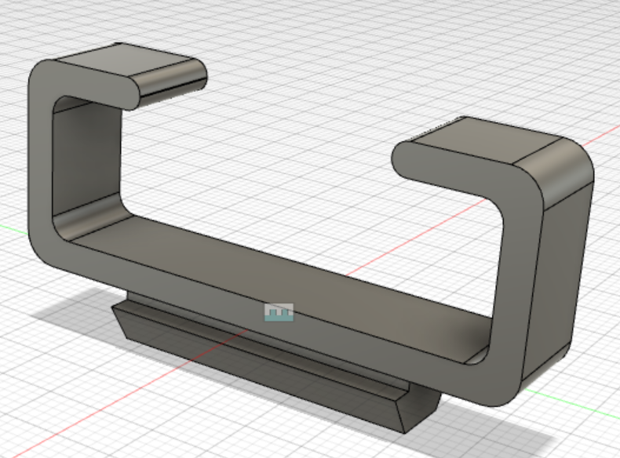This screenshot has width=620, height=458.
Task: Select the top face of the left clip arm
Action: coord(126,61)
